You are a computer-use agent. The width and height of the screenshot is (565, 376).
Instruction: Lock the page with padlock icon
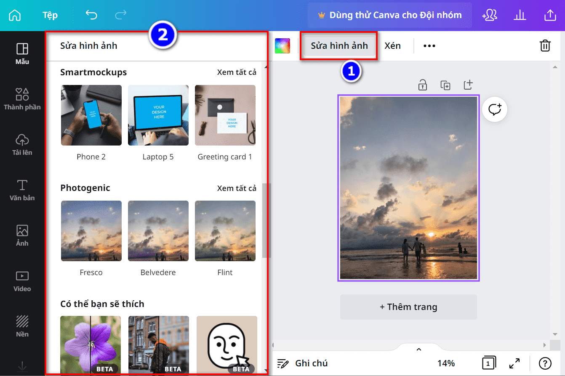423,85
